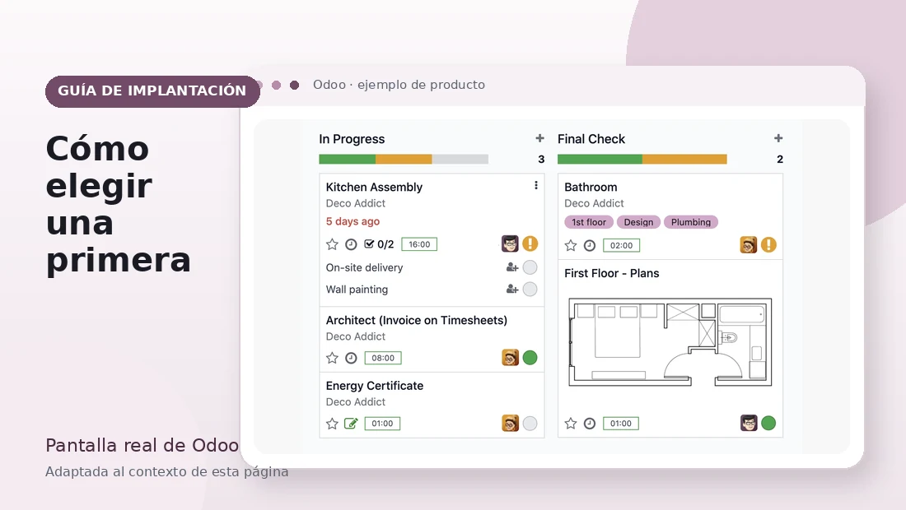
Task: Select the Design tag
Action: (x=638, y=222)
